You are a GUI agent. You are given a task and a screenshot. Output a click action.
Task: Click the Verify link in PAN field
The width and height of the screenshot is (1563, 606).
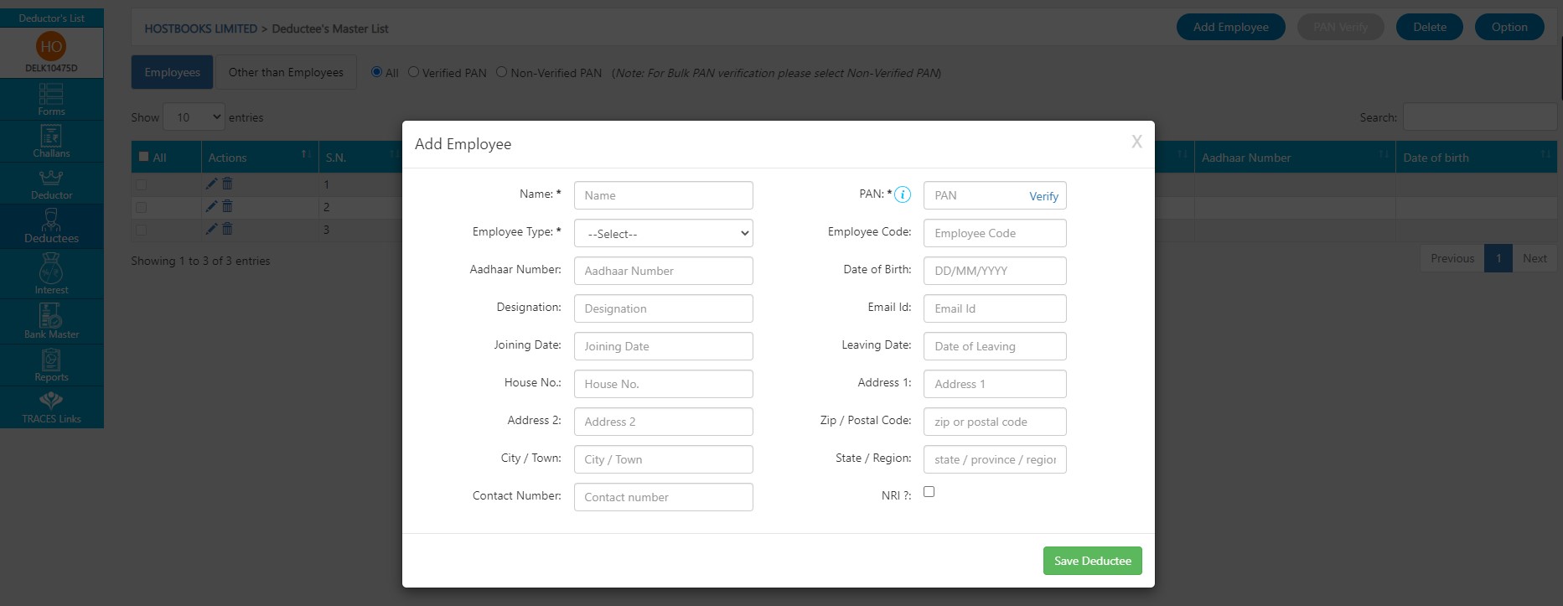(1043, 196)
